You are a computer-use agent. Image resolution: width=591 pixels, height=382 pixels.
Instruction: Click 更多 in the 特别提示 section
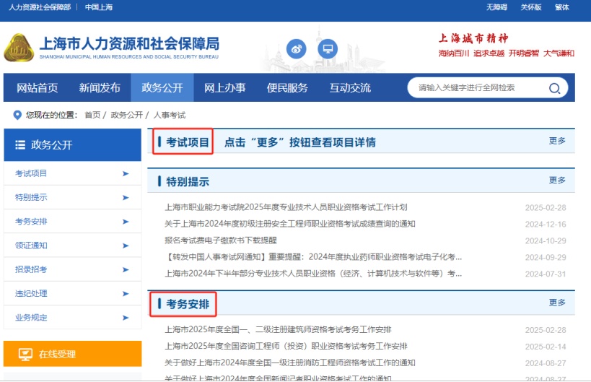557,181
